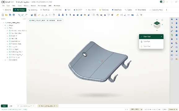Open the Edit menu
This screenshot has width=179, height=111.
click(x=8, y=6)
